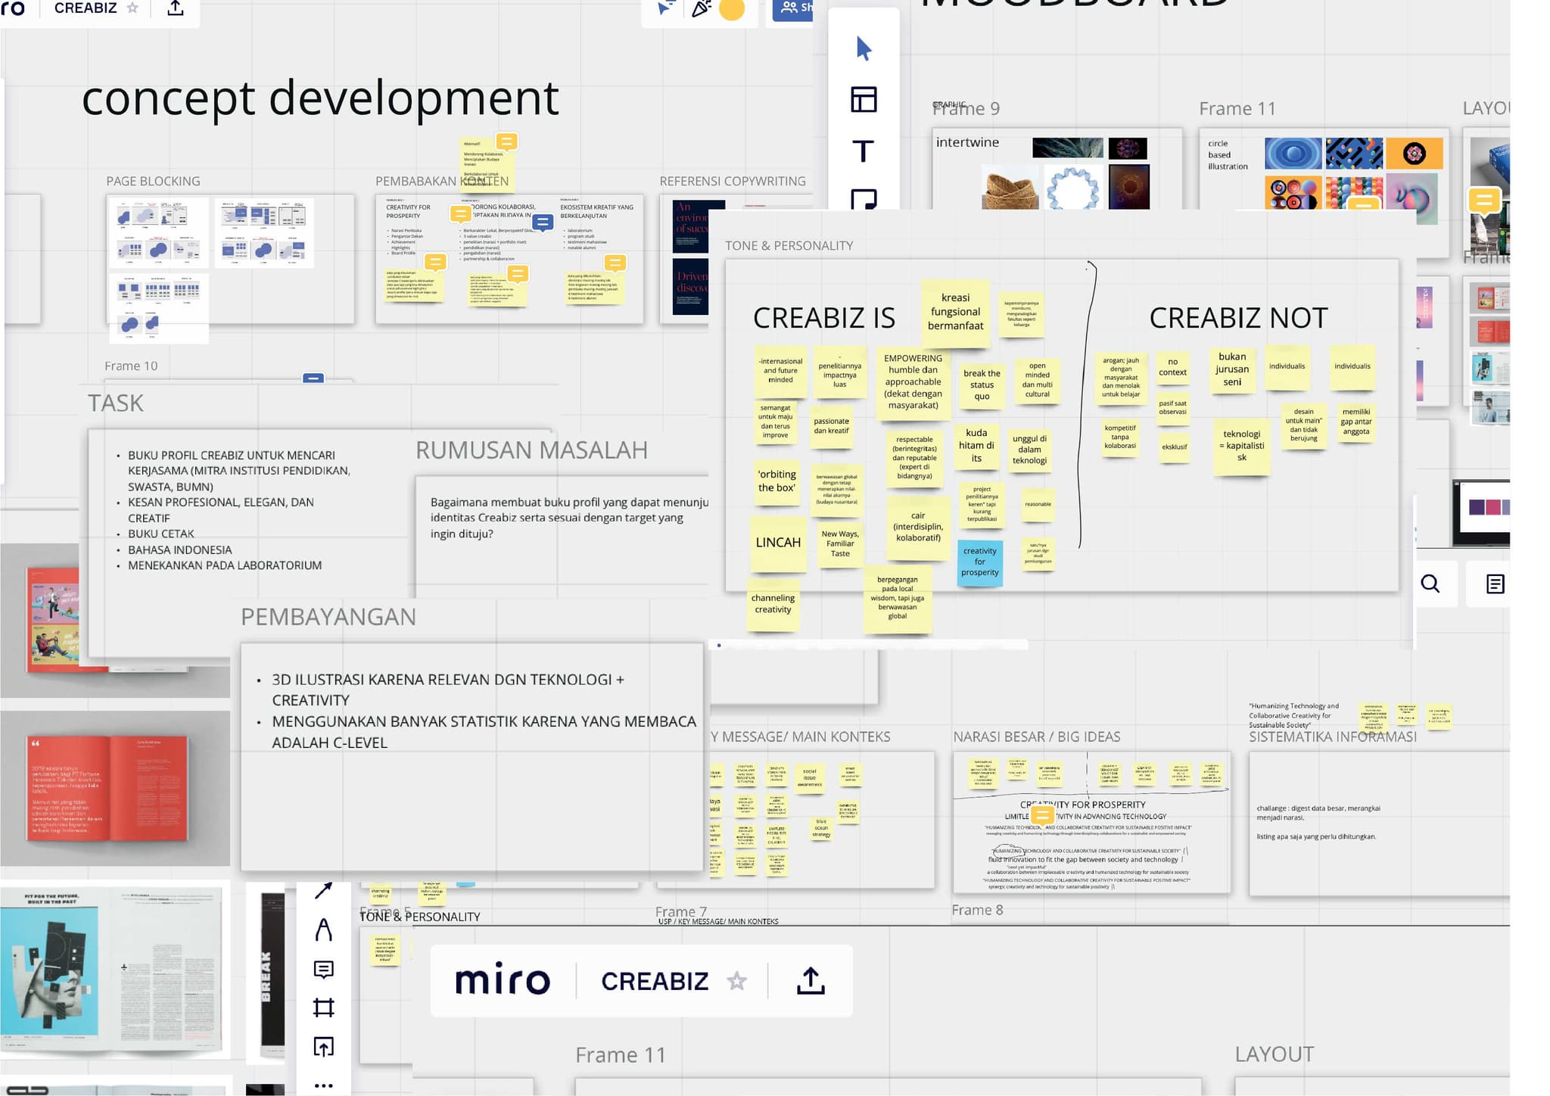The height and width of the screenshot is (1096, 1550).
Task: Select the comment tool in the lower toolbar
Action: [323, 970]
